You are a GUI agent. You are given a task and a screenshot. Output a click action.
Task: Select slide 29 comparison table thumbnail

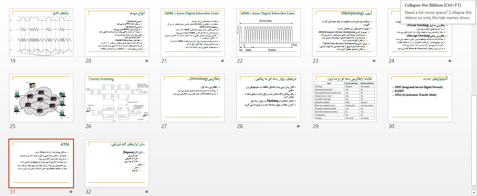345,98
